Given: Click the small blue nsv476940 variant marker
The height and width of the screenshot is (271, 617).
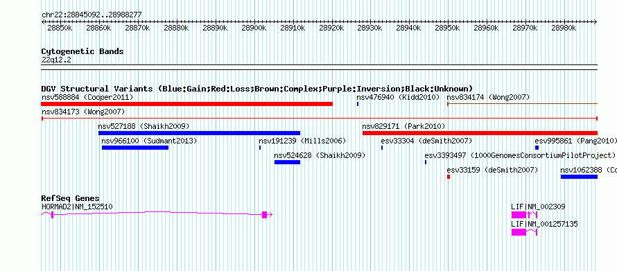Looking at the screenshot, I should pos(358,104).
